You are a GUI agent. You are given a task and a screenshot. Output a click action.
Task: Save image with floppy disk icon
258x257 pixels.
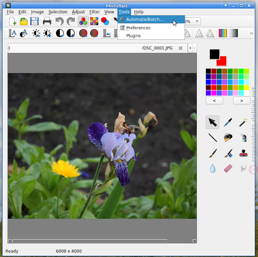tap(34, 21)
